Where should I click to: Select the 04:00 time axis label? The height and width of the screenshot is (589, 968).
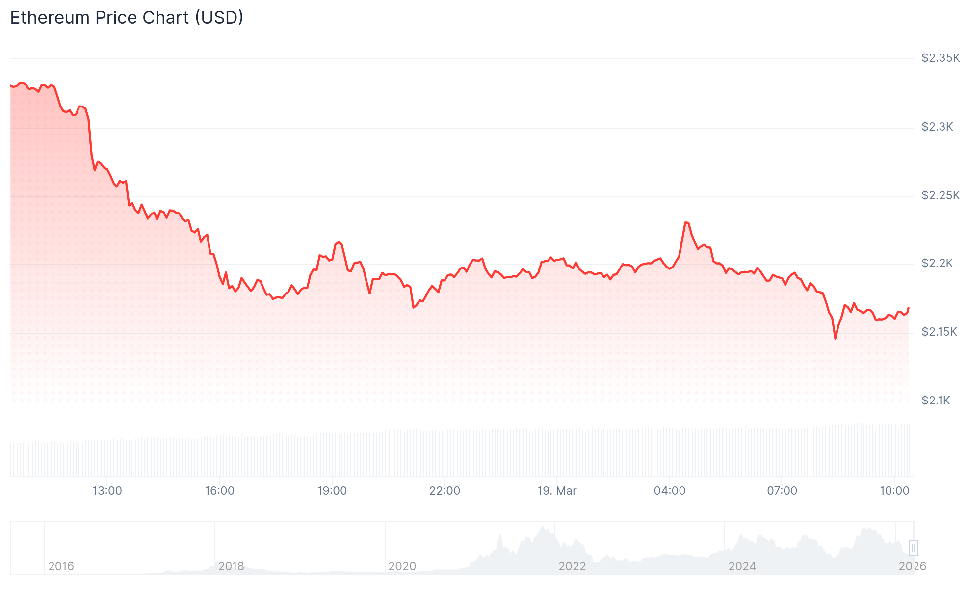click(x=670, y=491)
